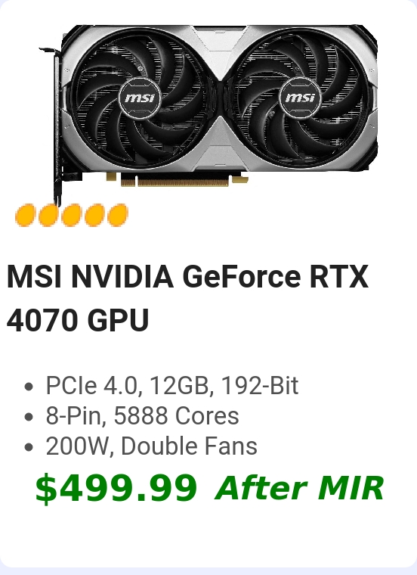
Task: Open the MSI NVIDIA GeForce RTX product title
Action: (187, 276)
